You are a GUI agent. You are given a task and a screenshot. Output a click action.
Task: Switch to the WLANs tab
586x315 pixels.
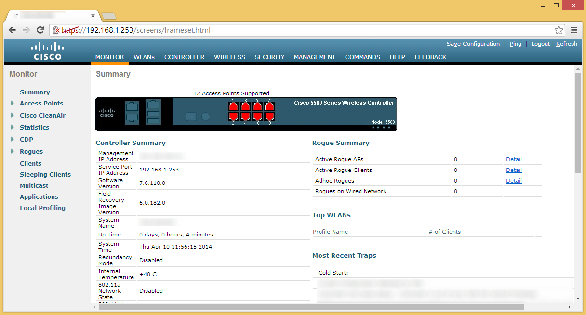click(x=144, y=57)
